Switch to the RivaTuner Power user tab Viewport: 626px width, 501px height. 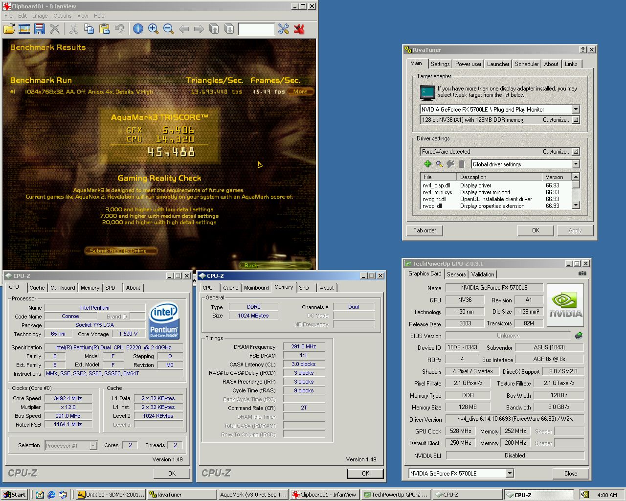pos(468,64)
